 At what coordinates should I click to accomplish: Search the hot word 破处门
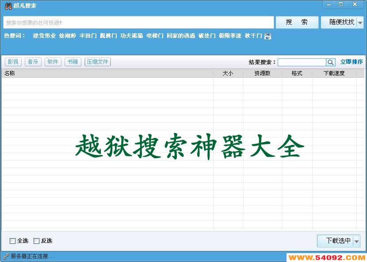[x=207, y=36]
